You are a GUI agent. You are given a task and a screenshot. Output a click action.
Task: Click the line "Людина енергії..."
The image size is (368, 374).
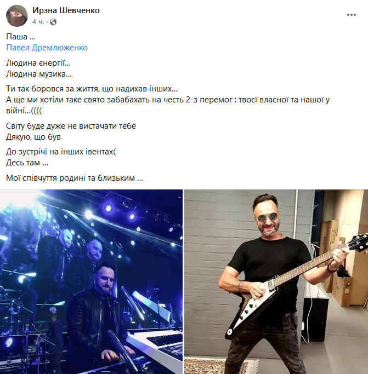click(38, 63)
